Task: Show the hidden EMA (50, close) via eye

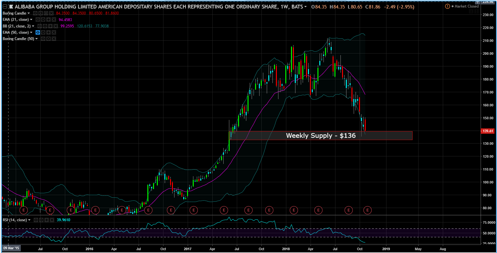Action: [x=38, y=32]
